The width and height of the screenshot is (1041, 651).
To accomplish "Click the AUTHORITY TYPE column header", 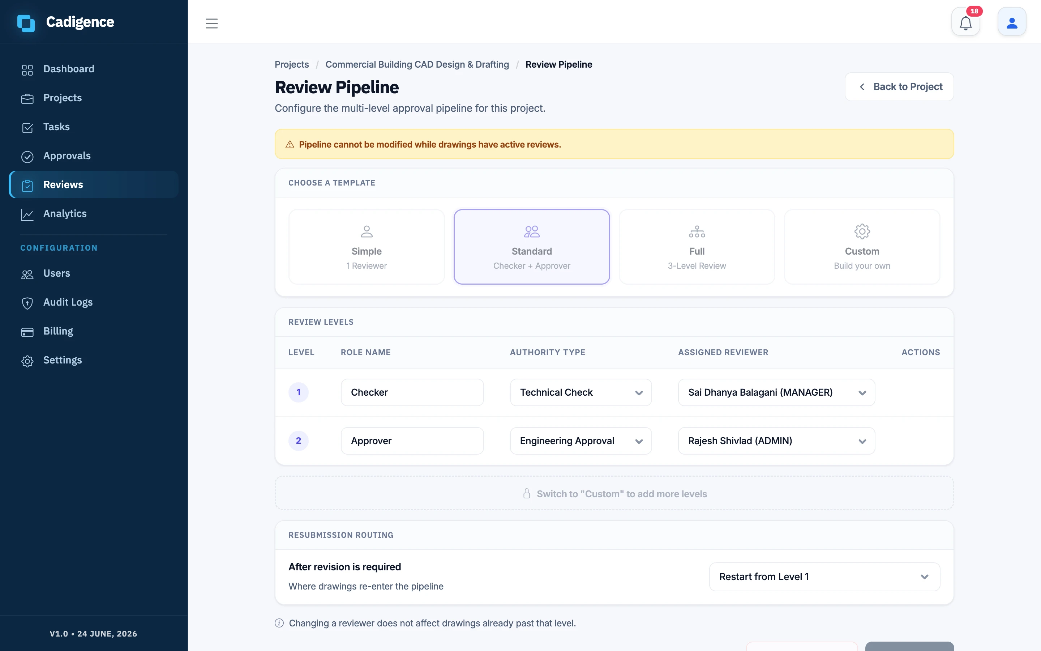I will tap(547, 352).
